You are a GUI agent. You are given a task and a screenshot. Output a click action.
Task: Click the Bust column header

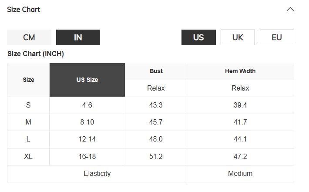click(x=156, y=71)
